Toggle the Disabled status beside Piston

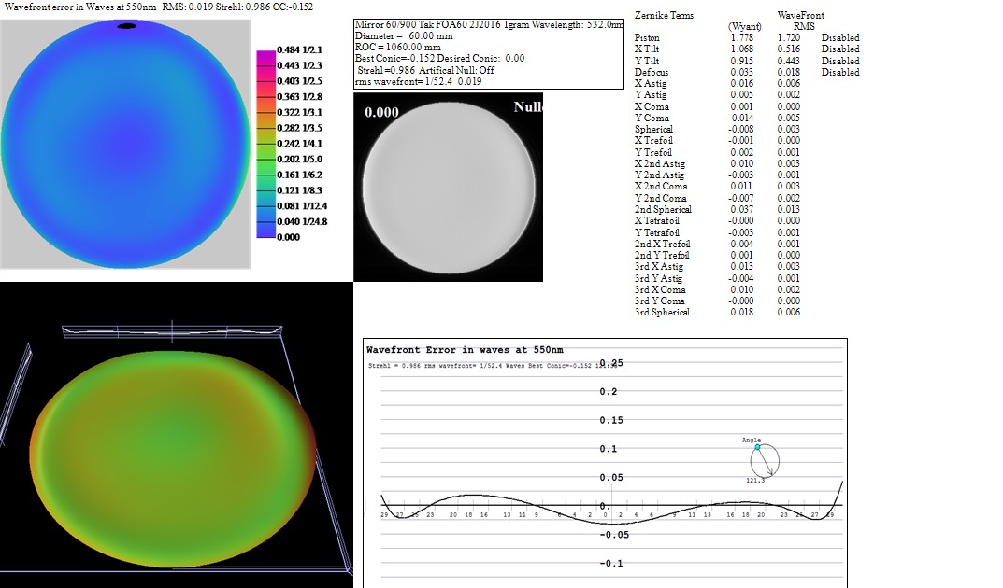[839, 38]
